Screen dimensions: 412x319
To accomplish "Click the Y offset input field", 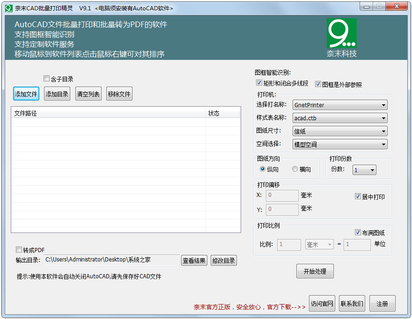I will 282,209.
